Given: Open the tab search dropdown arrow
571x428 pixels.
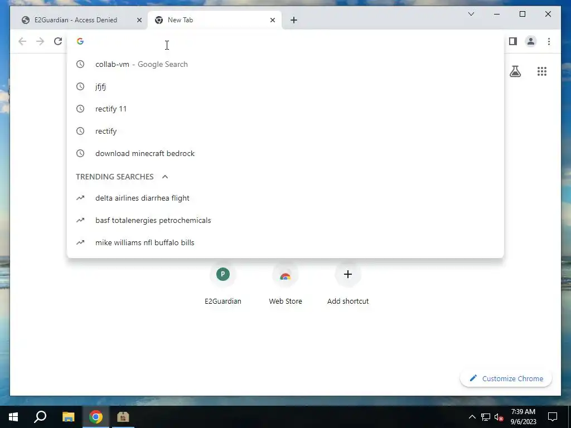Looking at the screenshot, I should point(471,14).
